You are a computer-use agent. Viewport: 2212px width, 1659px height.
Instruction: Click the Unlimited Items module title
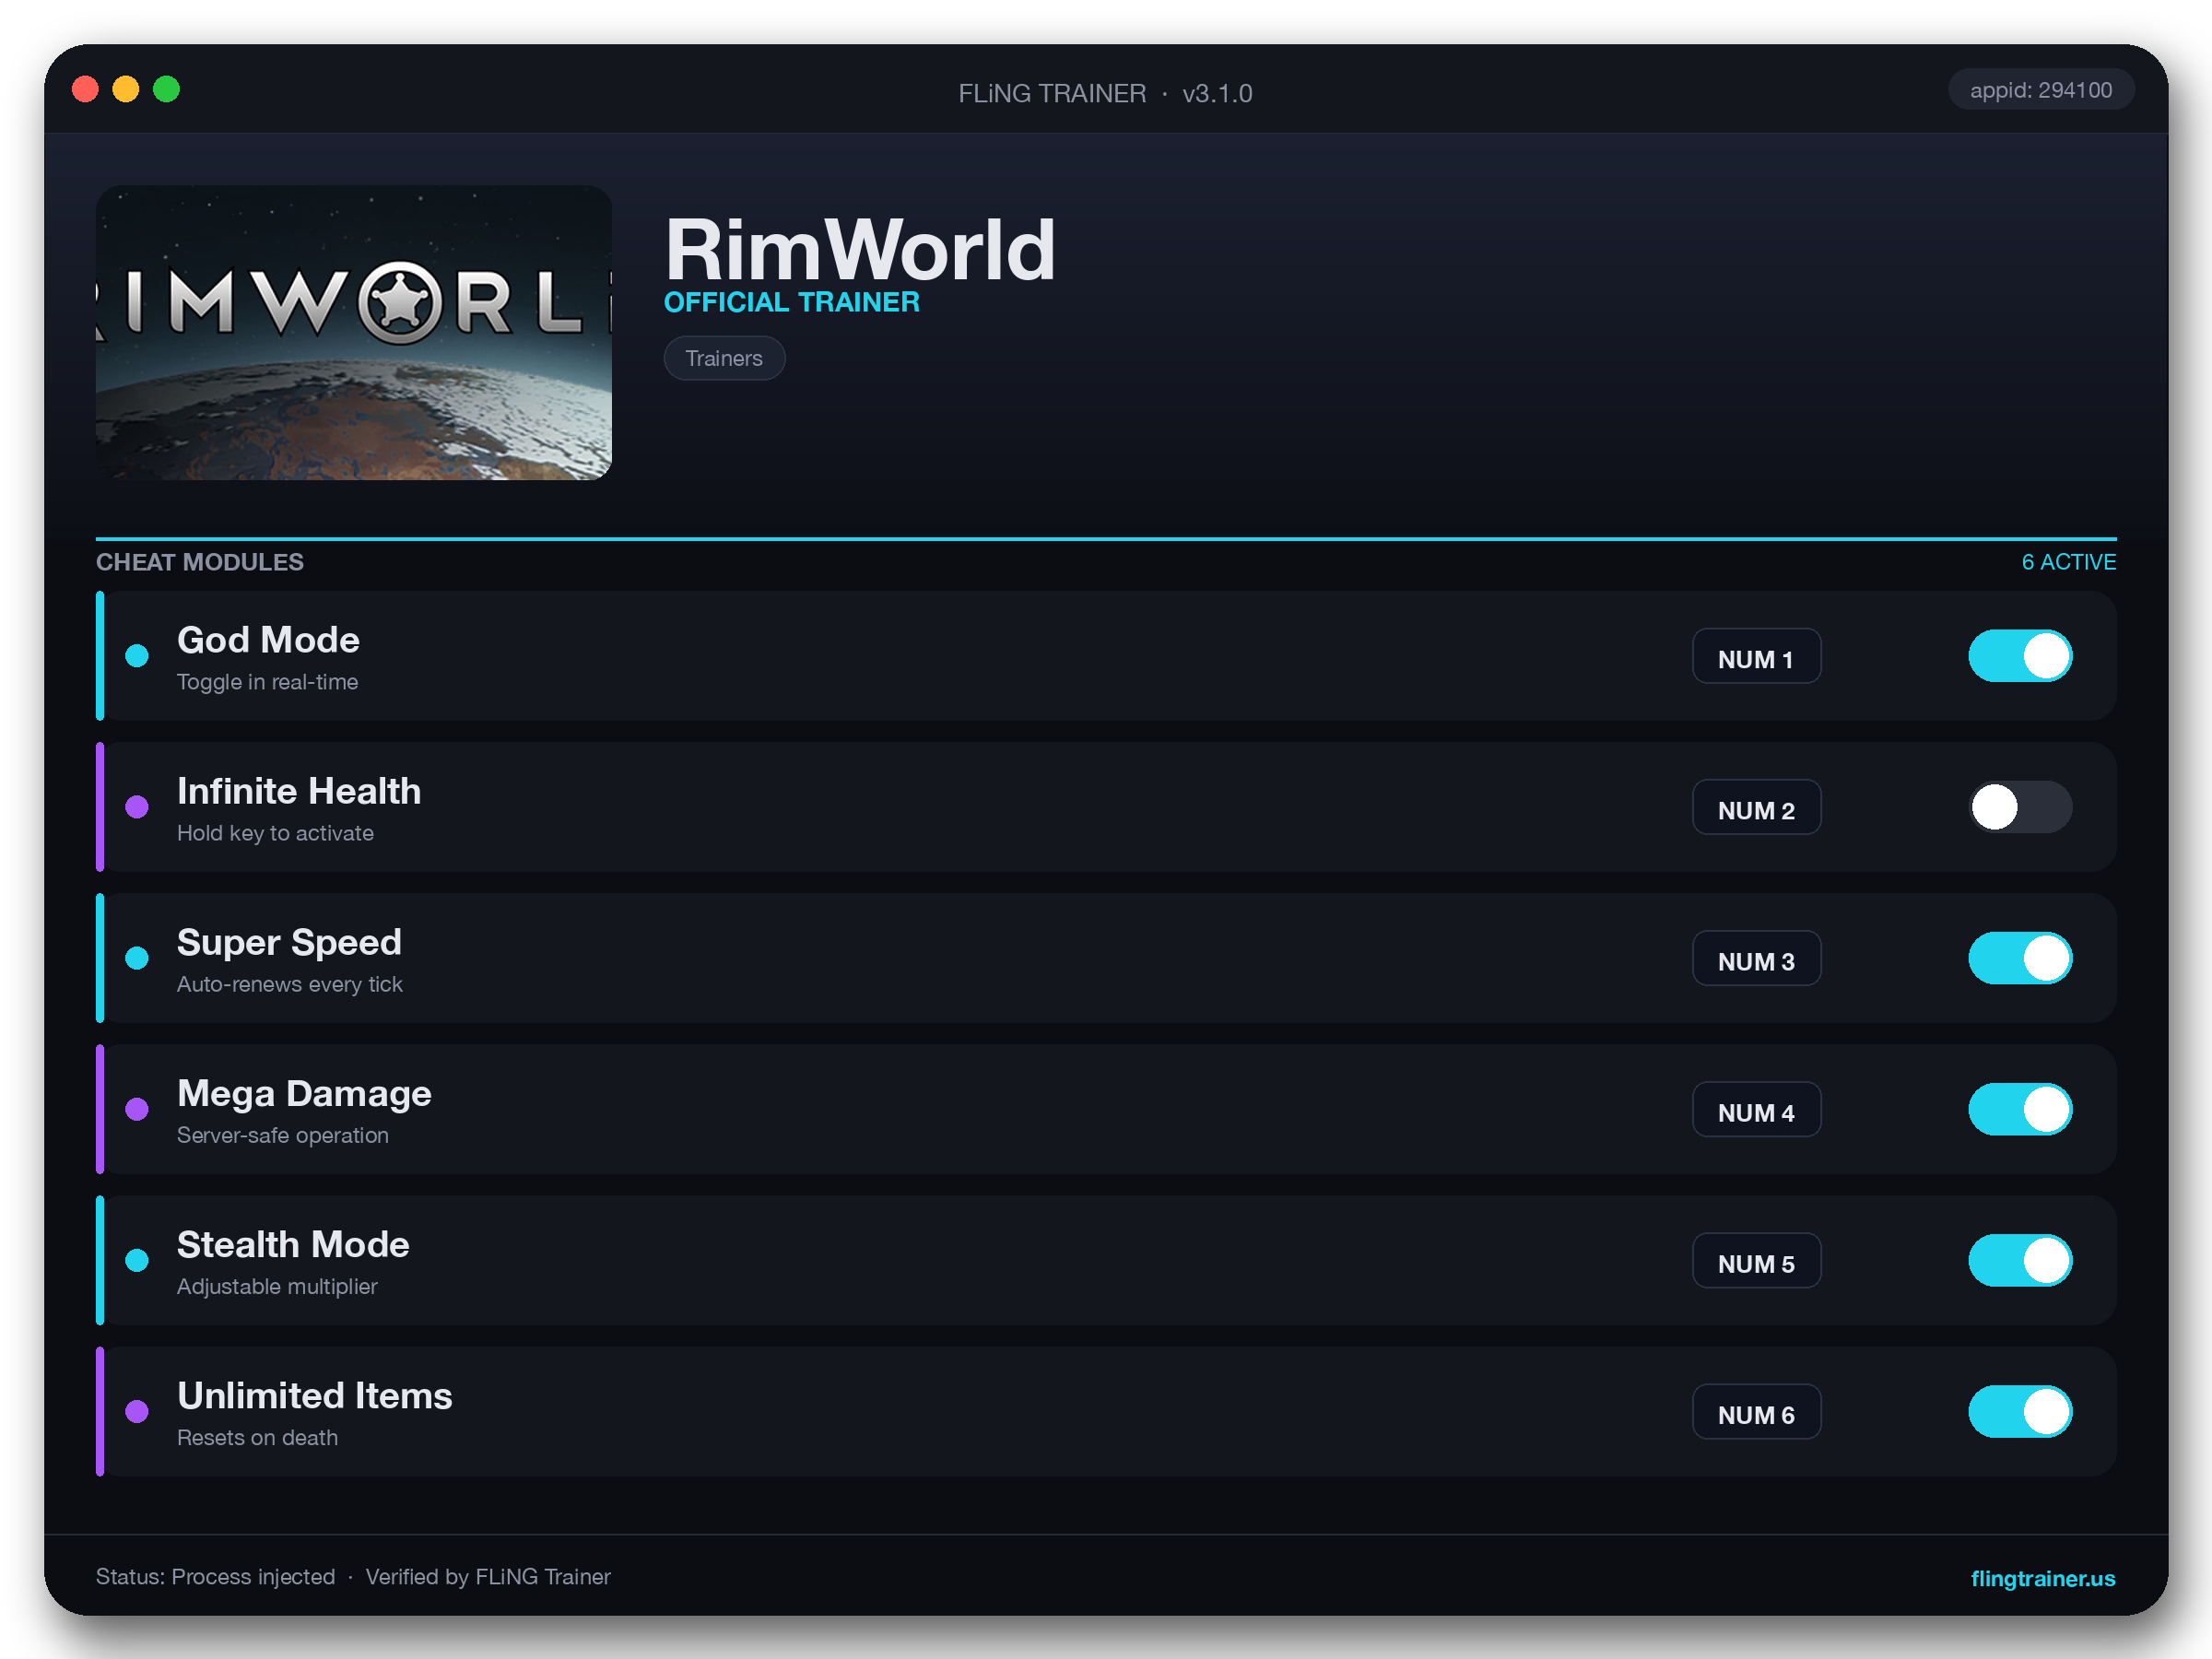click(314, 1395)
